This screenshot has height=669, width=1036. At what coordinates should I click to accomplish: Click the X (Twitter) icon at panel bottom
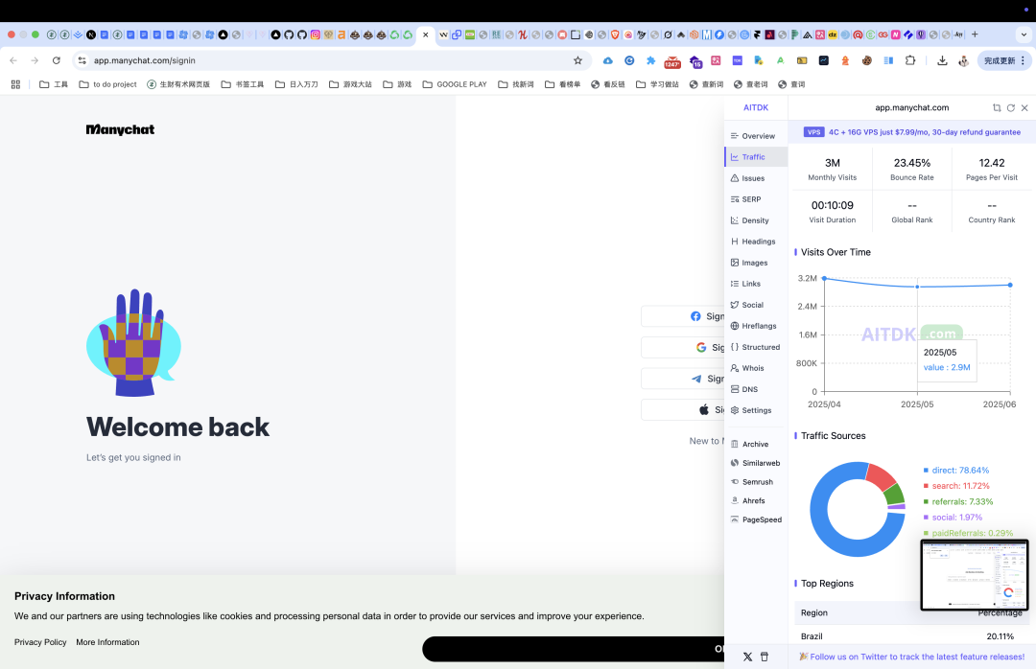point(747,657)
